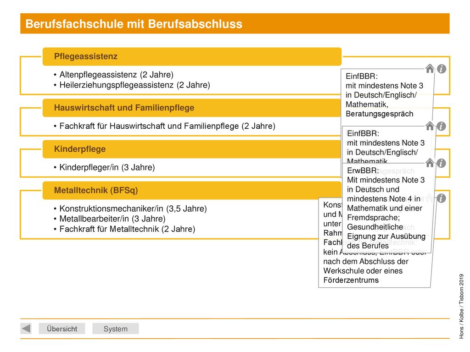
Task: Click the word Förderzentrums in the bottom popup
Action: [351, 280]
